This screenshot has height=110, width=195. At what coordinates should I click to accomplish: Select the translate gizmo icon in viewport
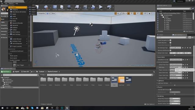(115, 13)
